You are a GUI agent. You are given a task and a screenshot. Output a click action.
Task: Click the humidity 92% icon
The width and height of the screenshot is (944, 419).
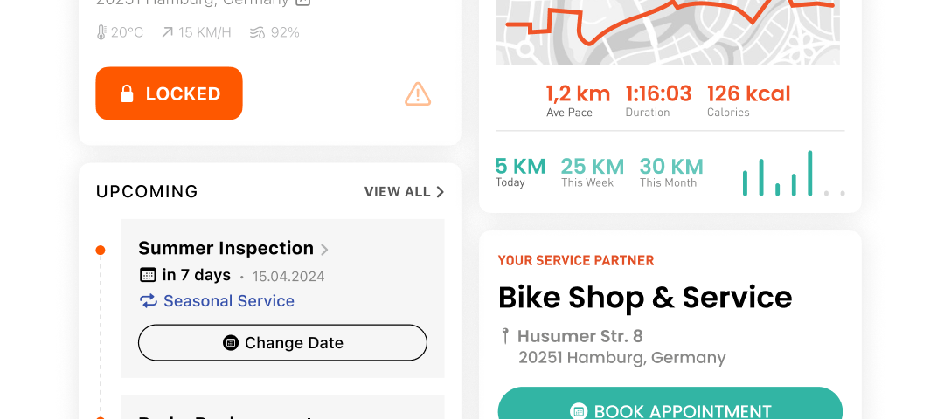tap(258, 32)
